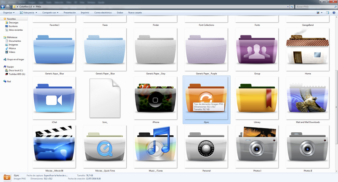
Task: Click the PNGs breadcrumb in address bar
Action: pyautogui.click(x=38, y=7)
